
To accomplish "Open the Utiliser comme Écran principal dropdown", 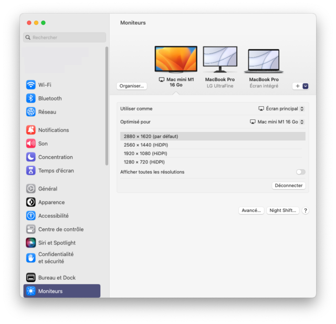I will pos(281,109).
